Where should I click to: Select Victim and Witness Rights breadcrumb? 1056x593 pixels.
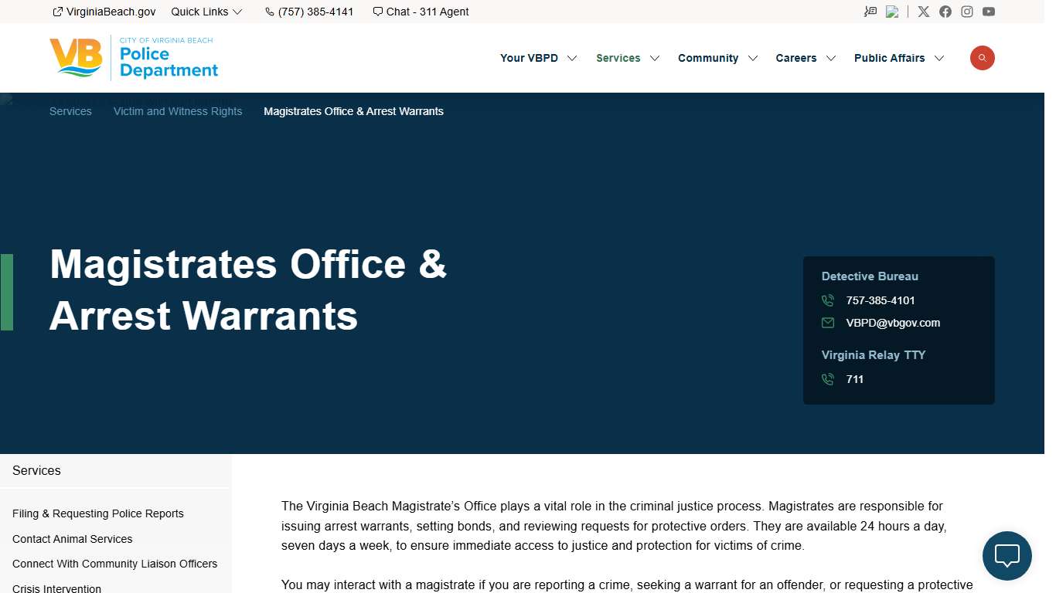coord(177,111)
